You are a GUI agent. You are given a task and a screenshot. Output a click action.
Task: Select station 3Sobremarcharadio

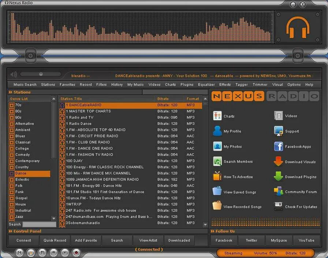(x=131, y=223)
